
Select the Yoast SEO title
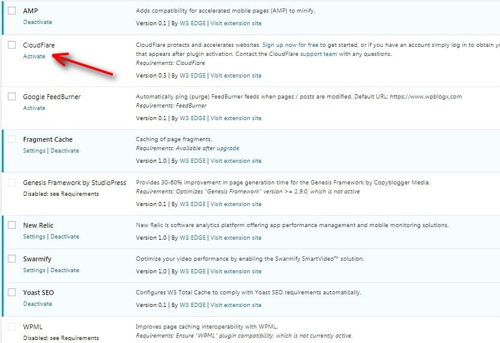click(x=38, y=293)
